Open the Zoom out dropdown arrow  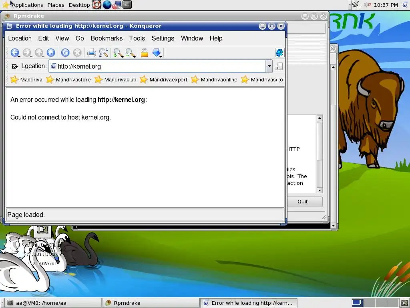pos(134,57)
